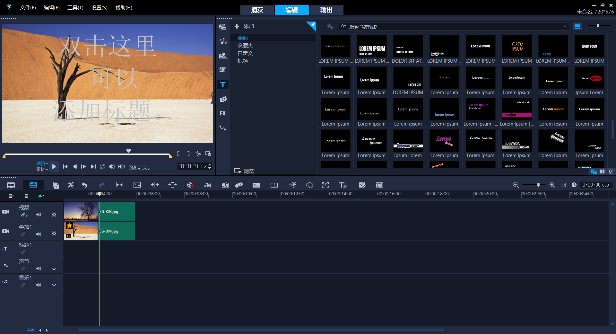Screen dimensions: 616x334
Task: Open the Auto Music icon
Action: tap(225, 185)
